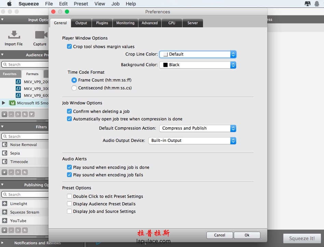Click the Audience Presets search field
Image resolution: width=324 pixels, height=247 pixels.
[25, 64]
